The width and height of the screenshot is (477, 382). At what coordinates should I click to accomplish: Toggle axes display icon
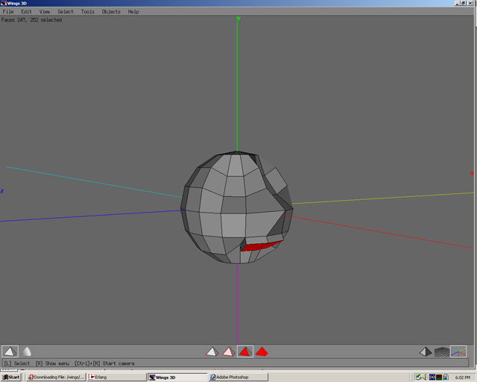coord(458,351)
